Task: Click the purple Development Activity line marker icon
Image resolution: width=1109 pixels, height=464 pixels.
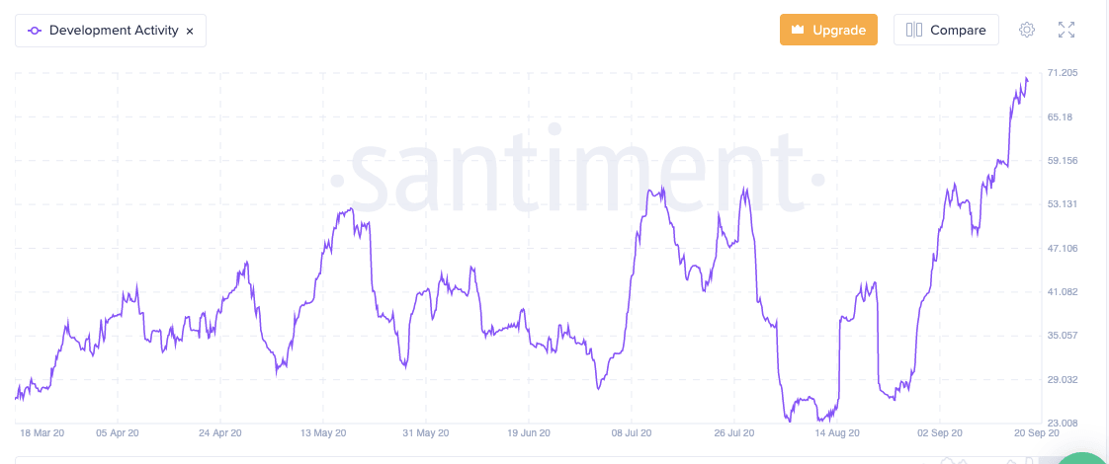Action: tap(35, 31)
